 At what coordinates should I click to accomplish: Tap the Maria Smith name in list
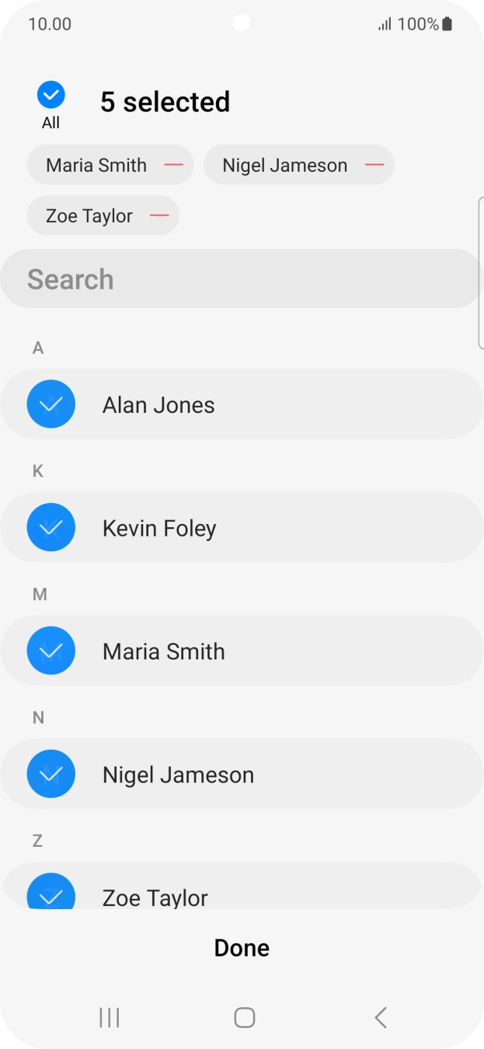tap(164, 652)
